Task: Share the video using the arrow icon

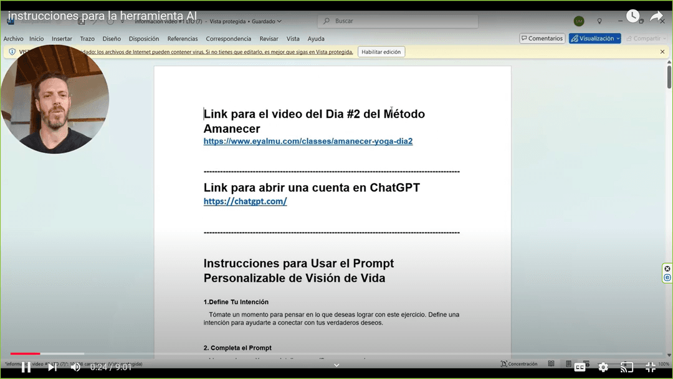Action: [x=656, y=16]
